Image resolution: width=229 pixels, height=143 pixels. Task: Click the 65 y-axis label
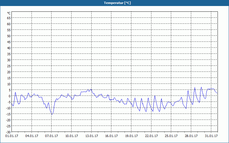9,18
